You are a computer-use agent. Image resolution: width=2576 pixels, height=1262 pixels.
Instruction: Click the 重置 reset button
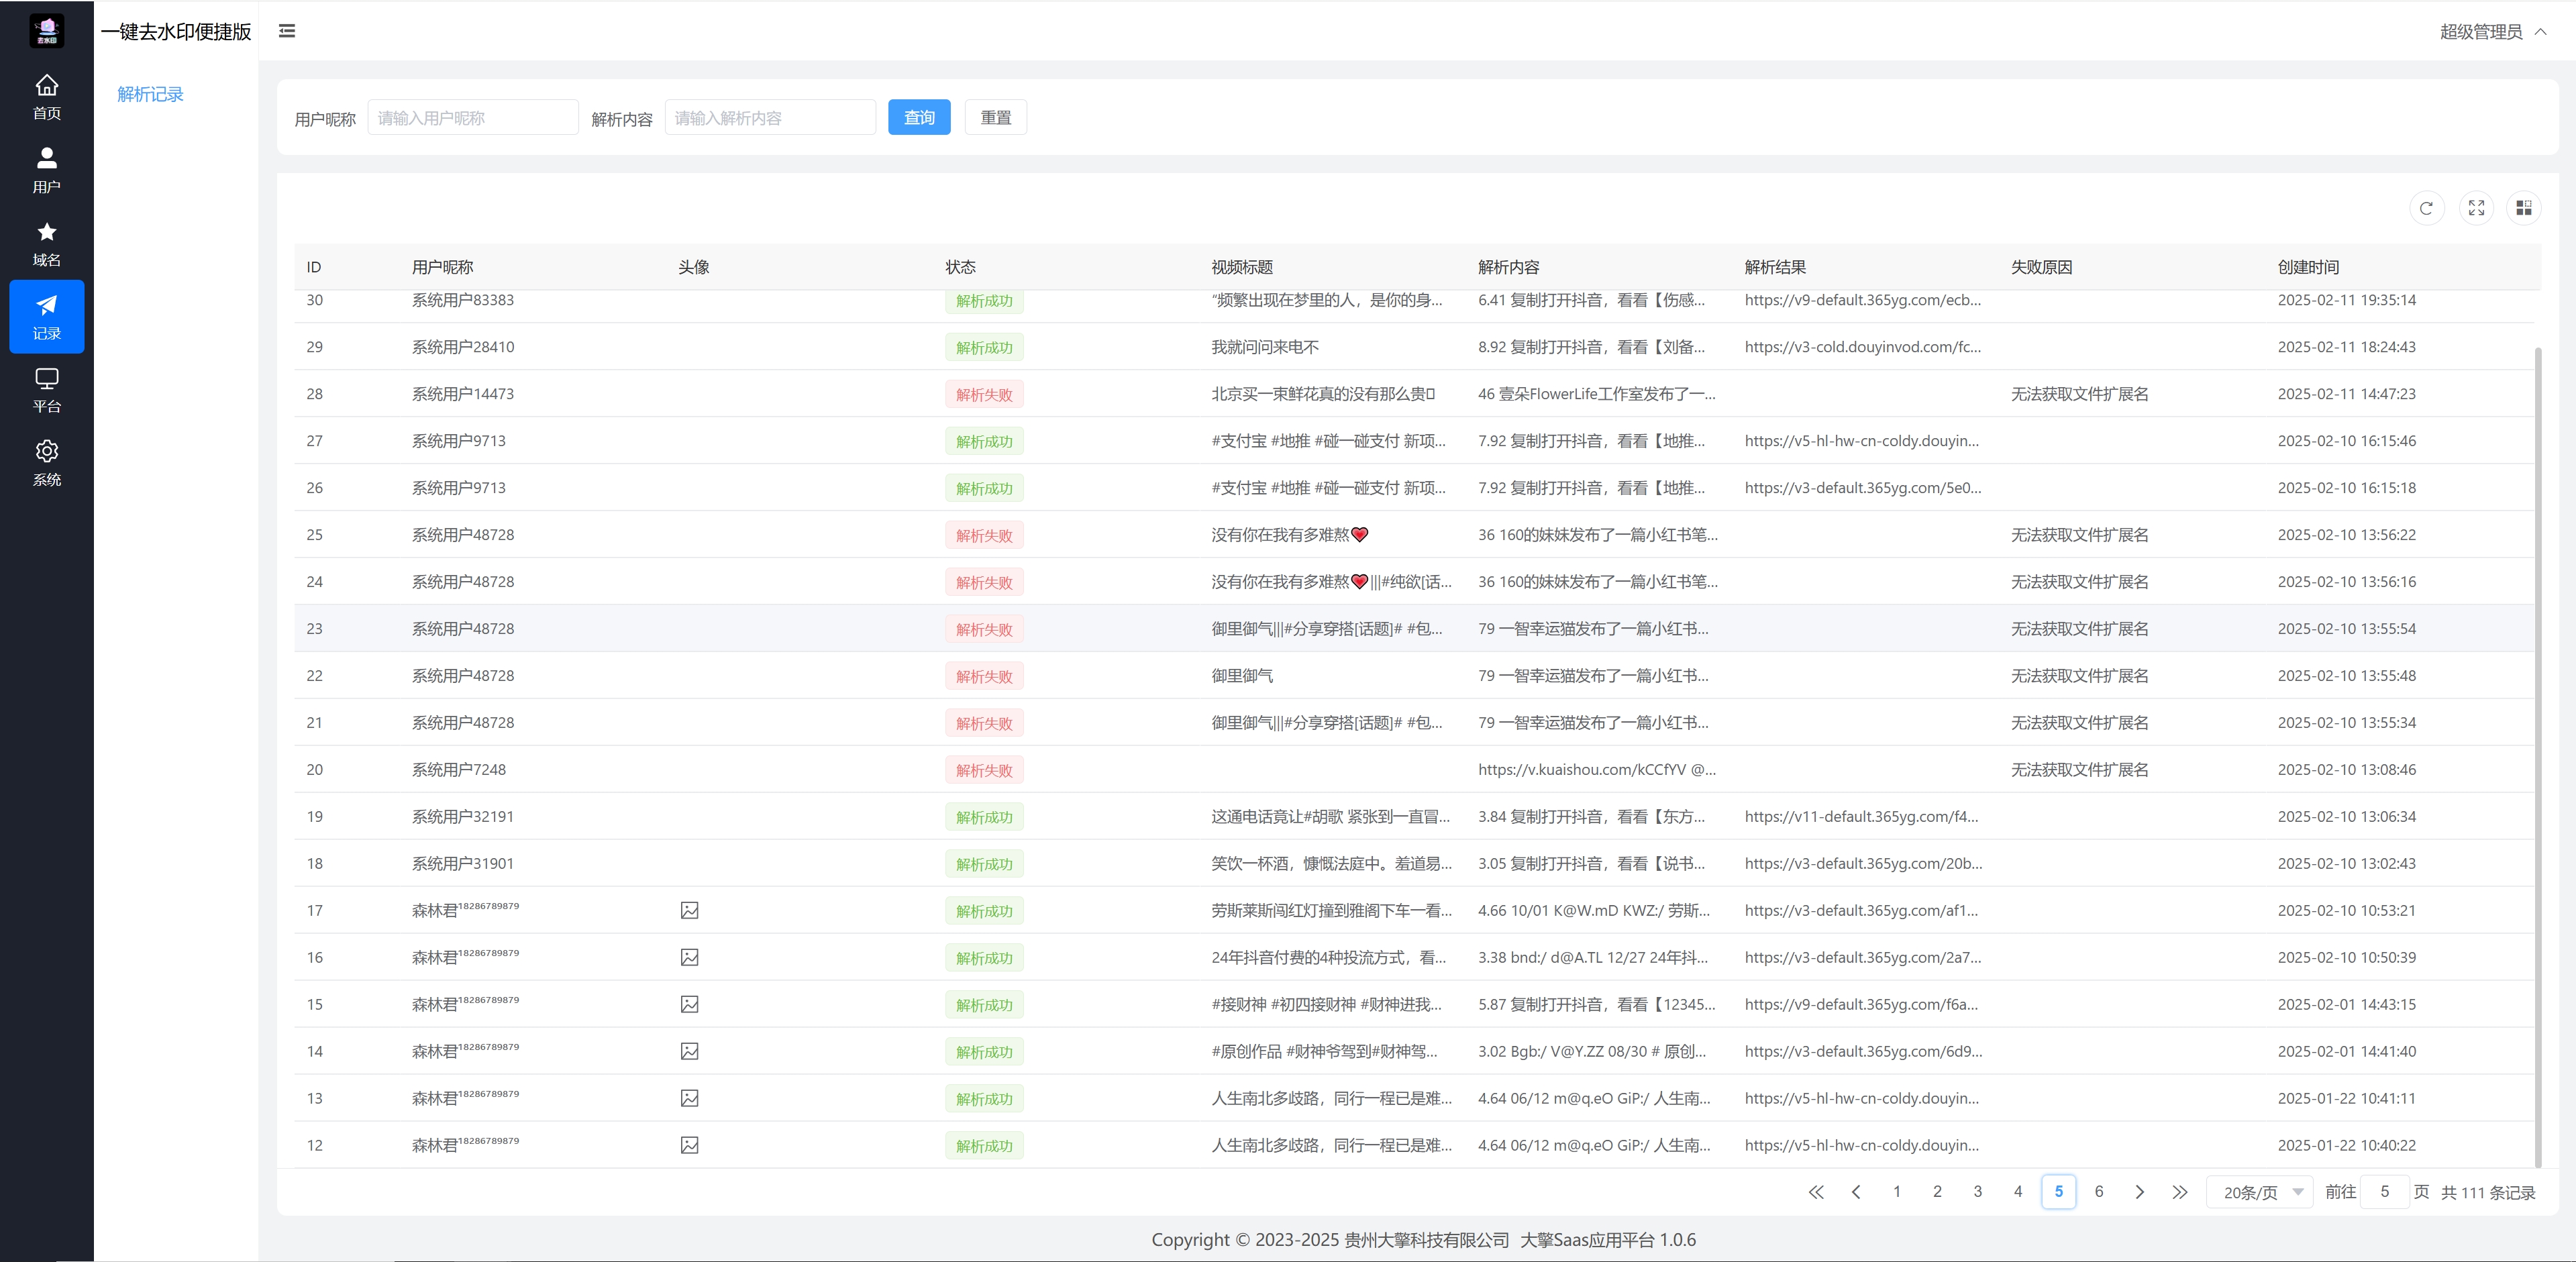(x=996, y=117)
